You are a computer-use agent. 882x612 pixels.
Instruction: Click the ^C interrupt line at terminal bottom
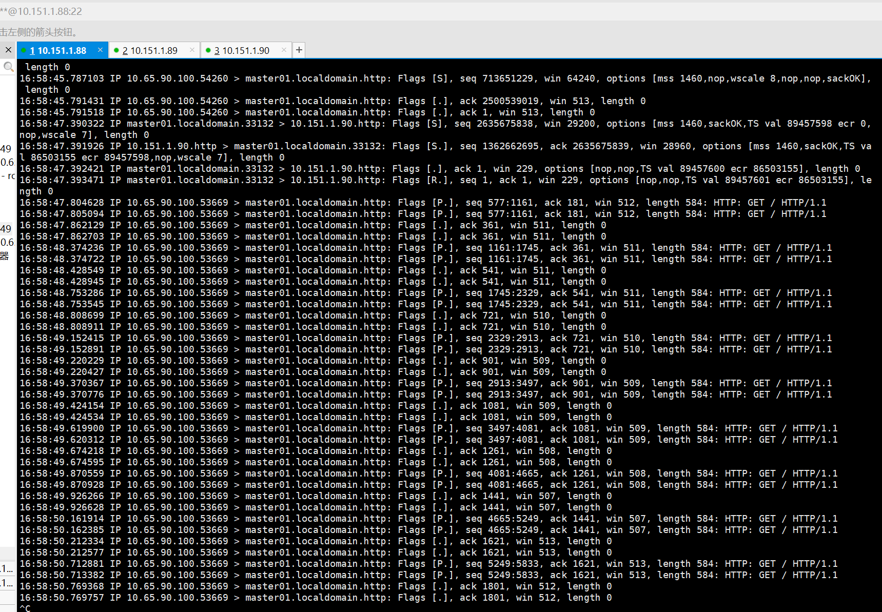click(25, 608)
